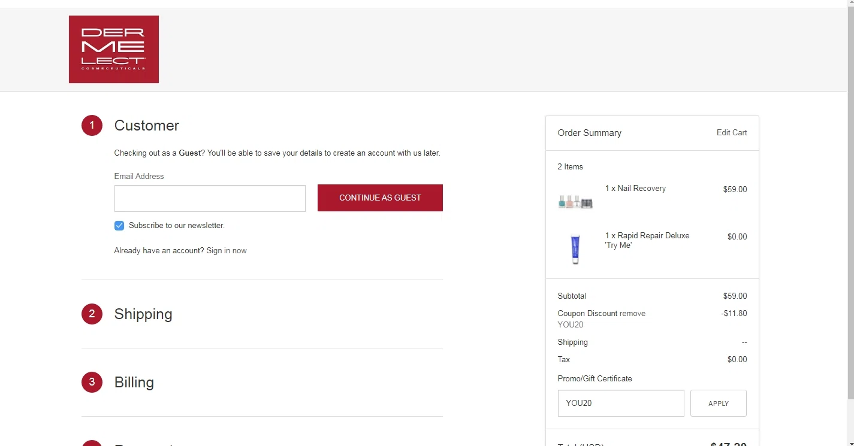Click the Dermelect logo

[114, 49]
